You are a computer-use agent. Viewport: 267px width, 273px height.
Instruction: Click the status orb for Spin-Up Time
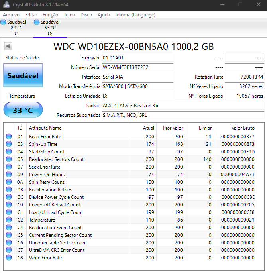click(x=9, y=144)
